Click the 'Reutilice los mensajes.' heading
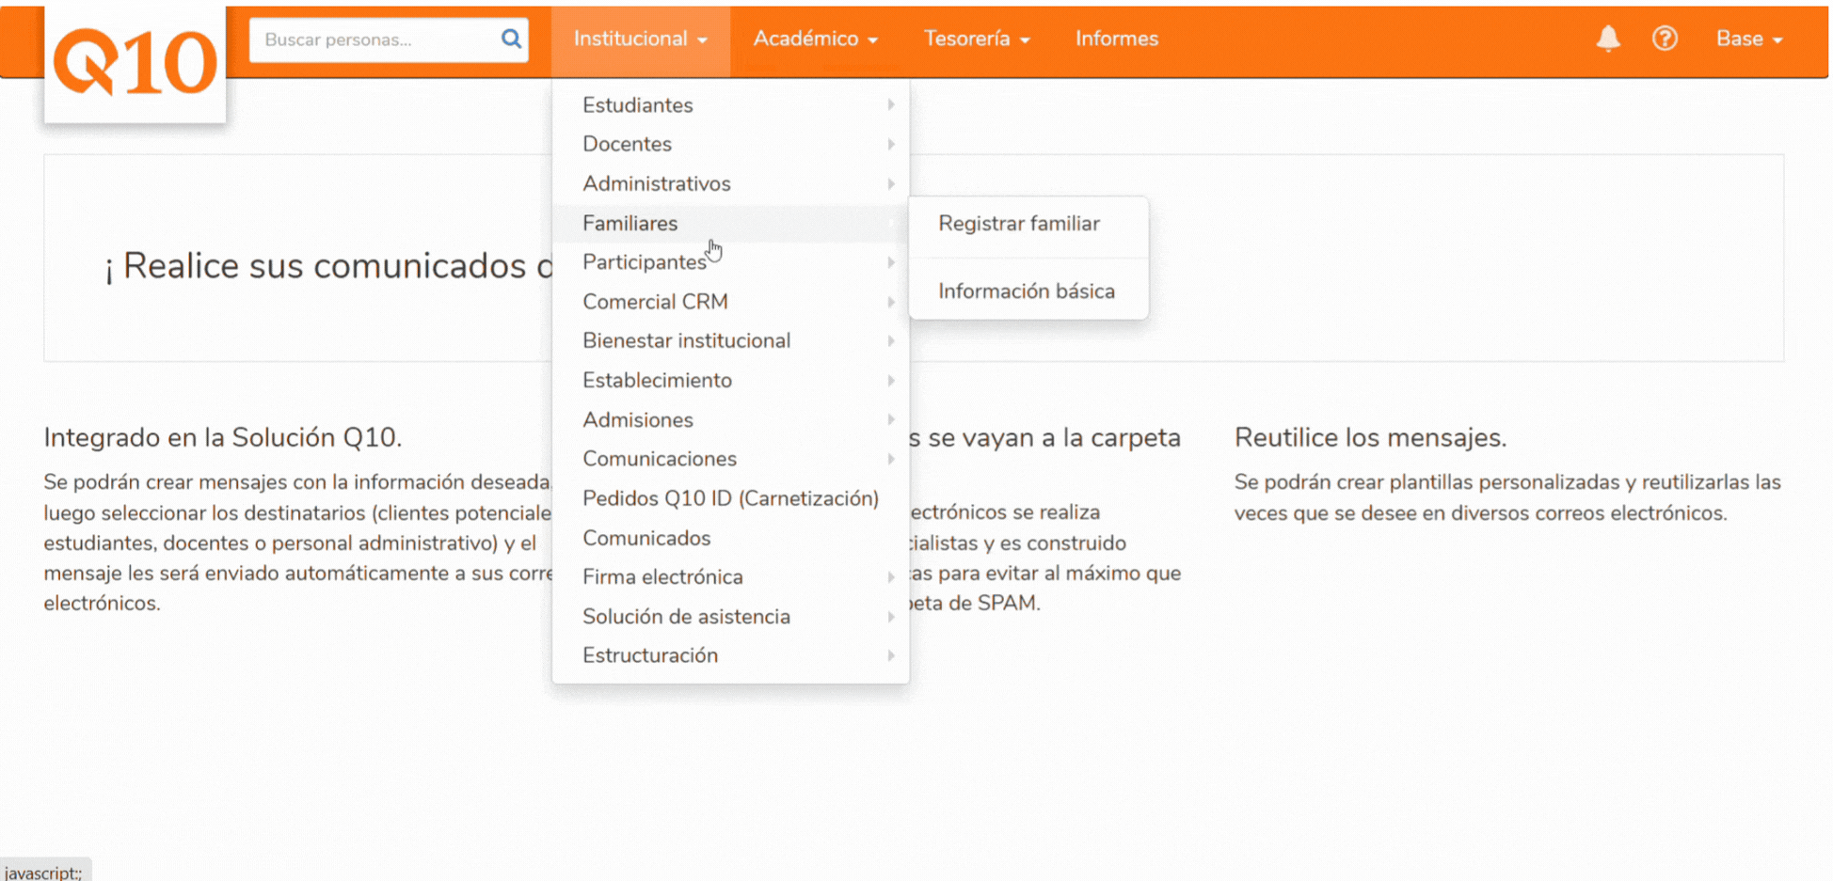This screenshot has width=1833, height=881. 1370,437
